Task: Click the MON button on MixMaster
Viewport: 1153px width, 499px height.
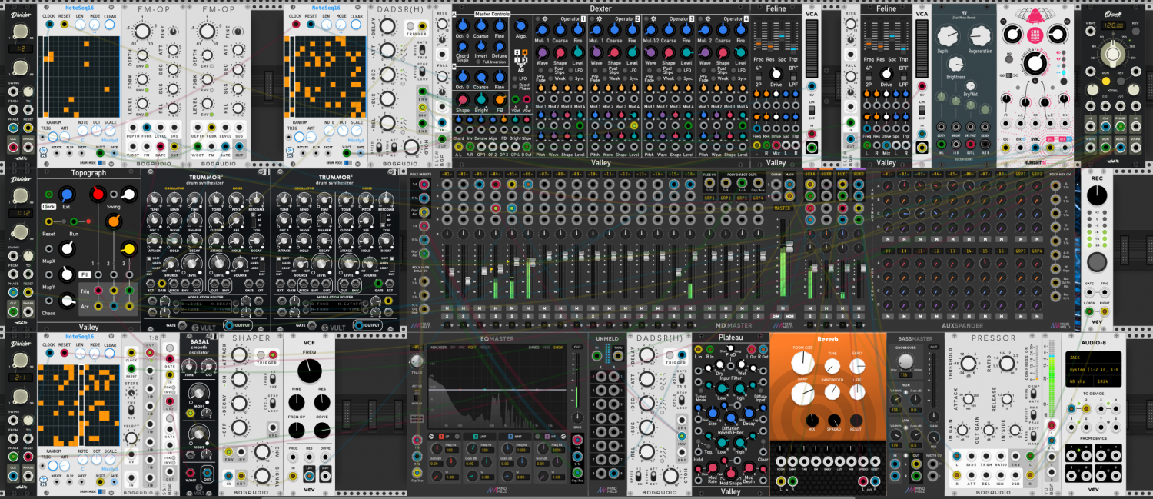Action: click(x=788, y=316)
